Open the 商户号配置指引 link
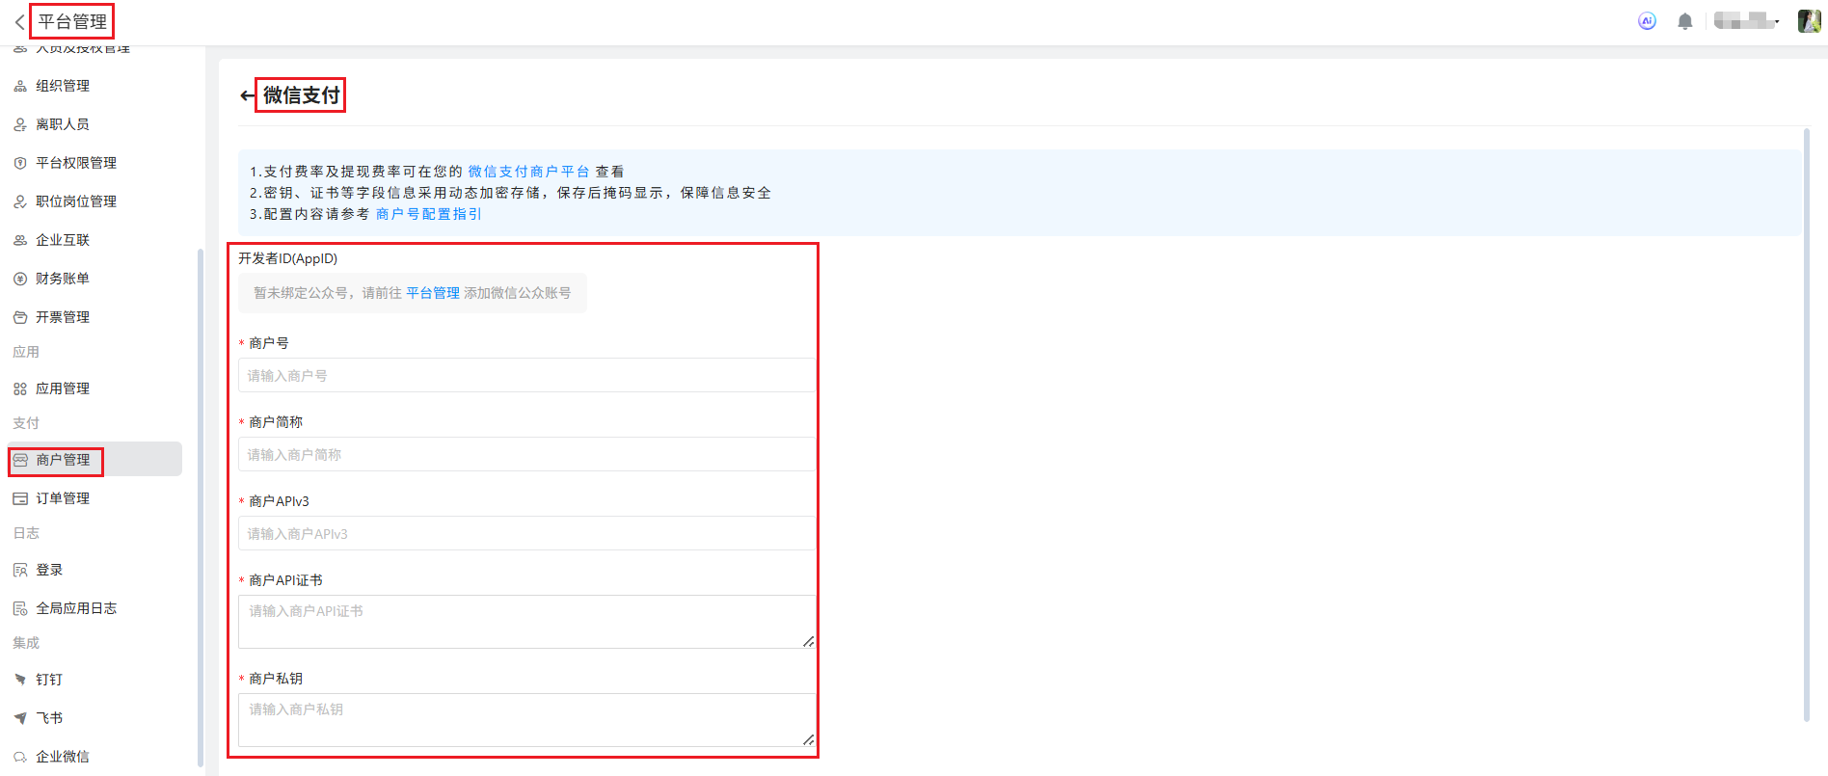The height and width of the screenshot is (776, 1828). (428, 214)
